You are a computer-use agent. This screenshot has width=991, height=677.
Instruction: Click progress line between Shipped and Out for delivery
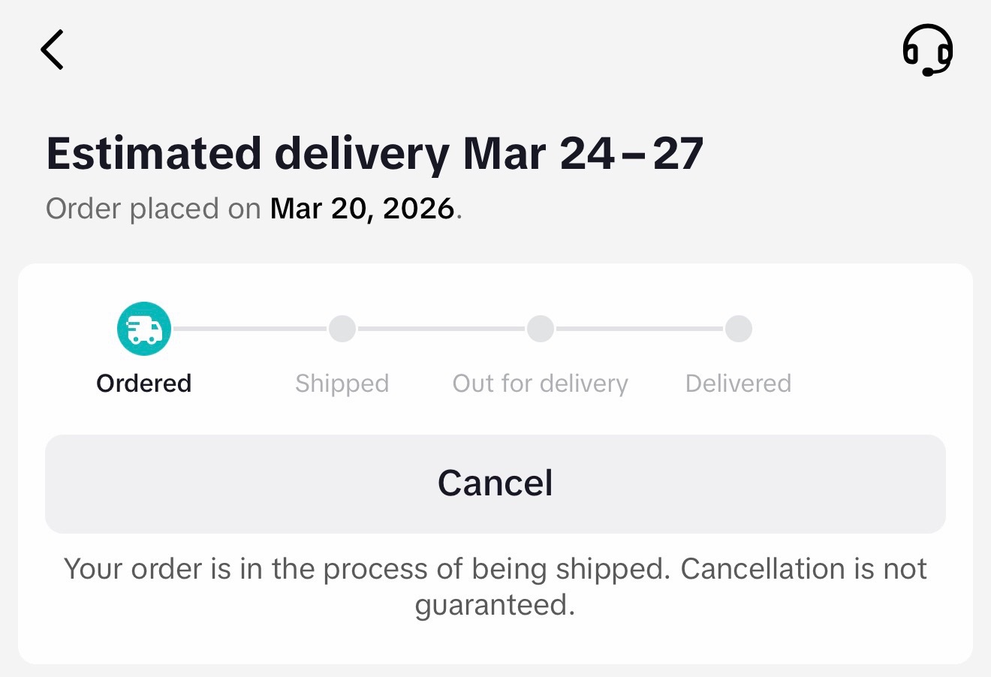(441, 329)
